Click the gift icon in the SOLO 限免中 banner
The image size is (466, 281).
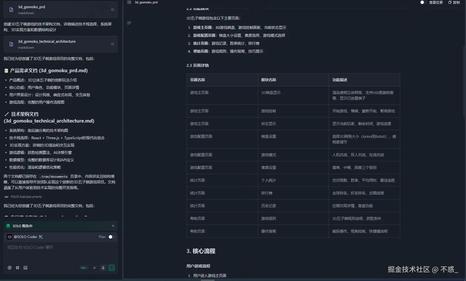click(8, 226)
